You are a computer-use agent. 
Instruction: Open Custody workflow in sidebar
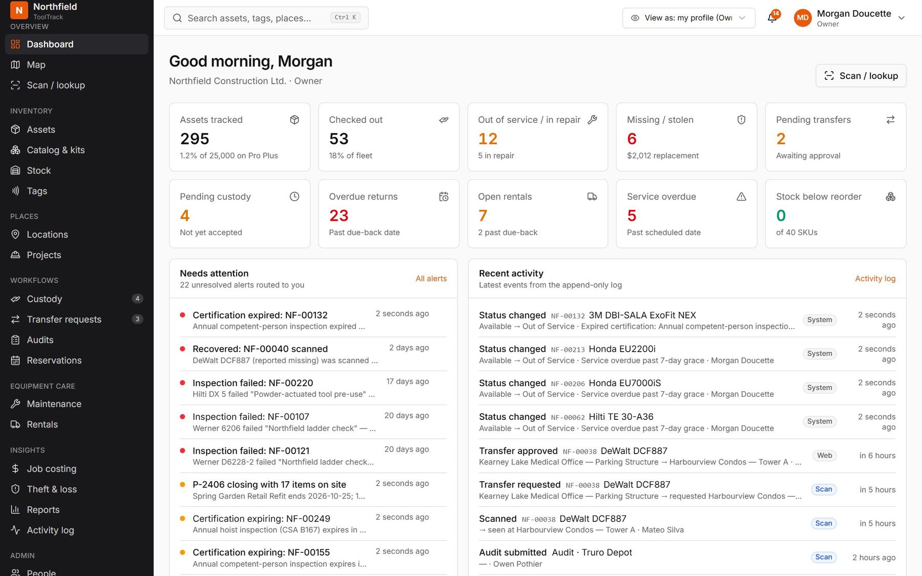coord(77,299)
